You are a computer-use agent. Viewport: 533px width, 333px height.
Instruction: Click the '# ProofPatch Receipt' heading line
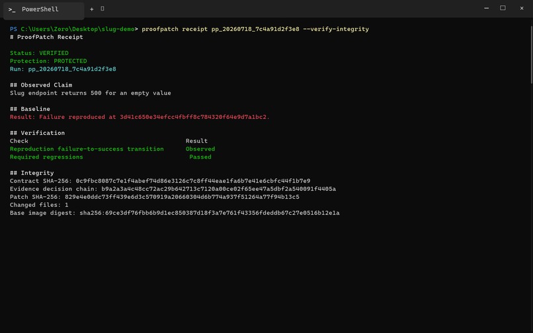click(46, 37)
